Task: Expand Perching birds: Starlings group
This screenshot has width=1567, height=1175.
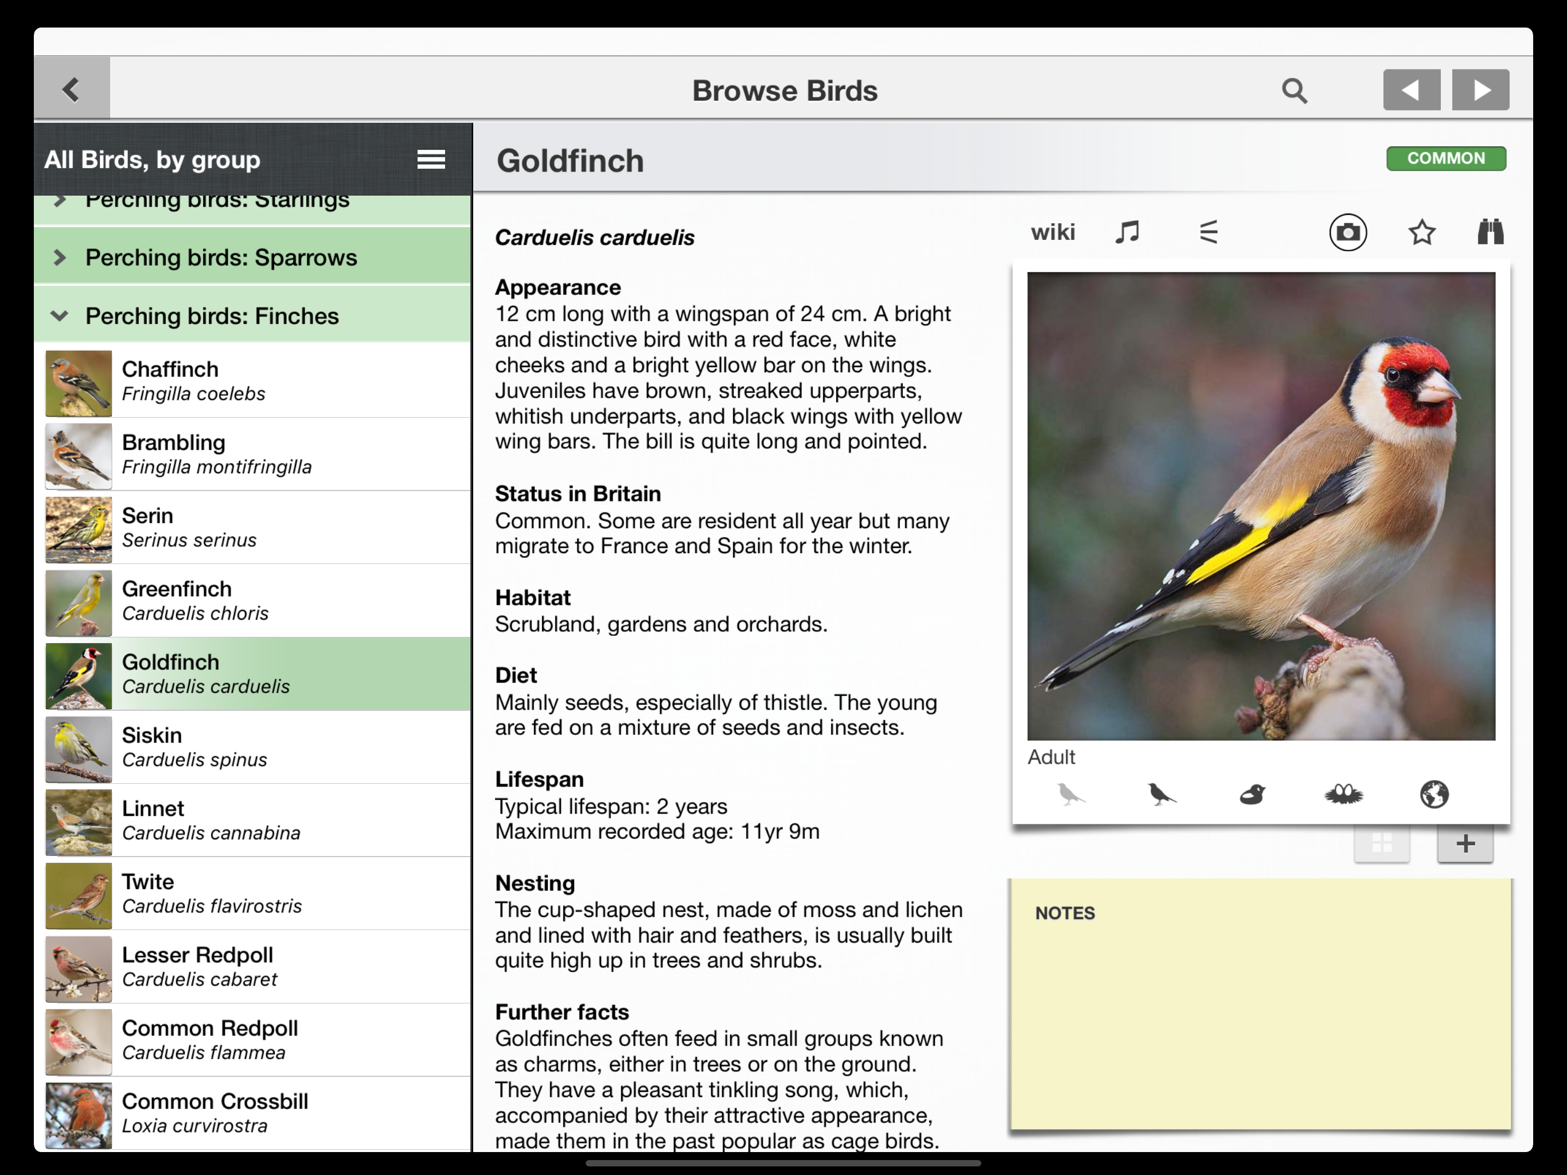Action: point(252,209)
